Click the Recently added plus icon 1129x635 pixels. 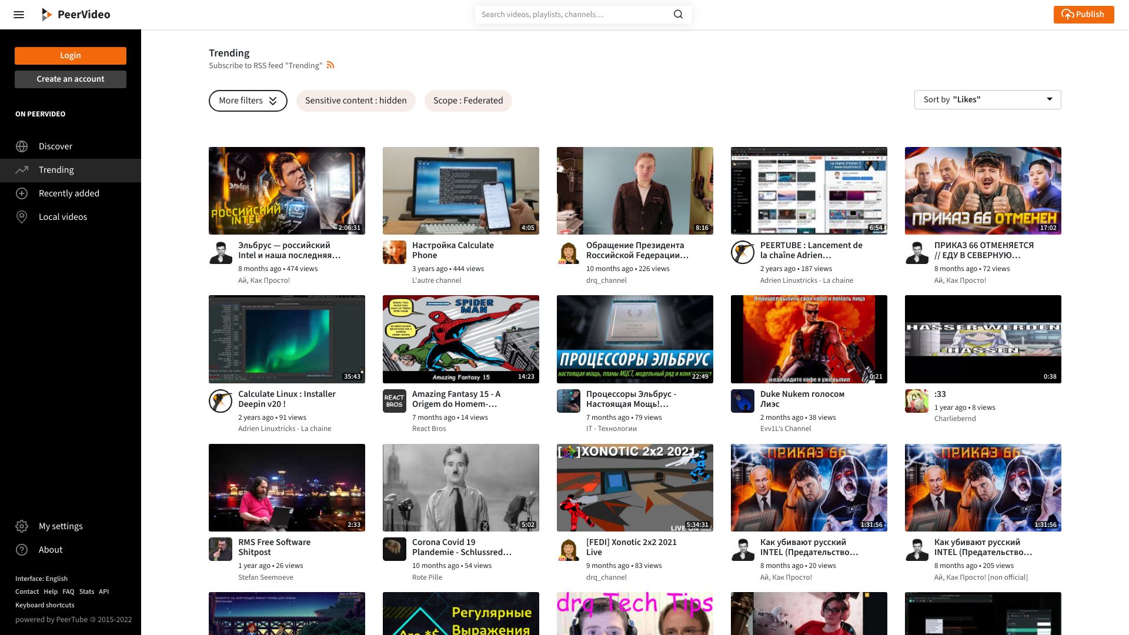click(22, 193)
